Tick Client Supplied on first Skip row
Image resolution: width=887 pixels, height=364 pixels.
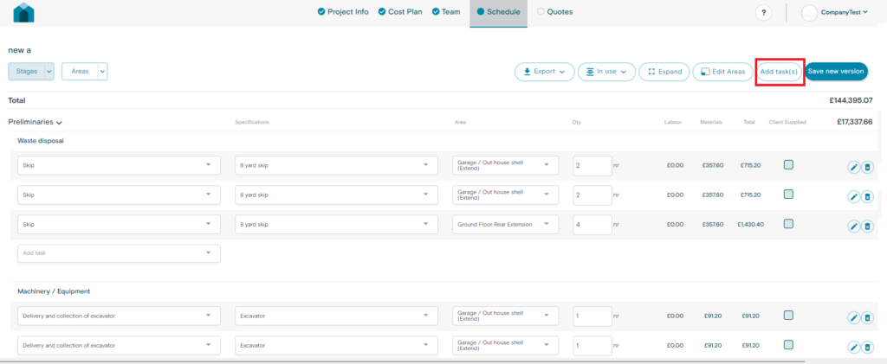[x=788, y=164]
